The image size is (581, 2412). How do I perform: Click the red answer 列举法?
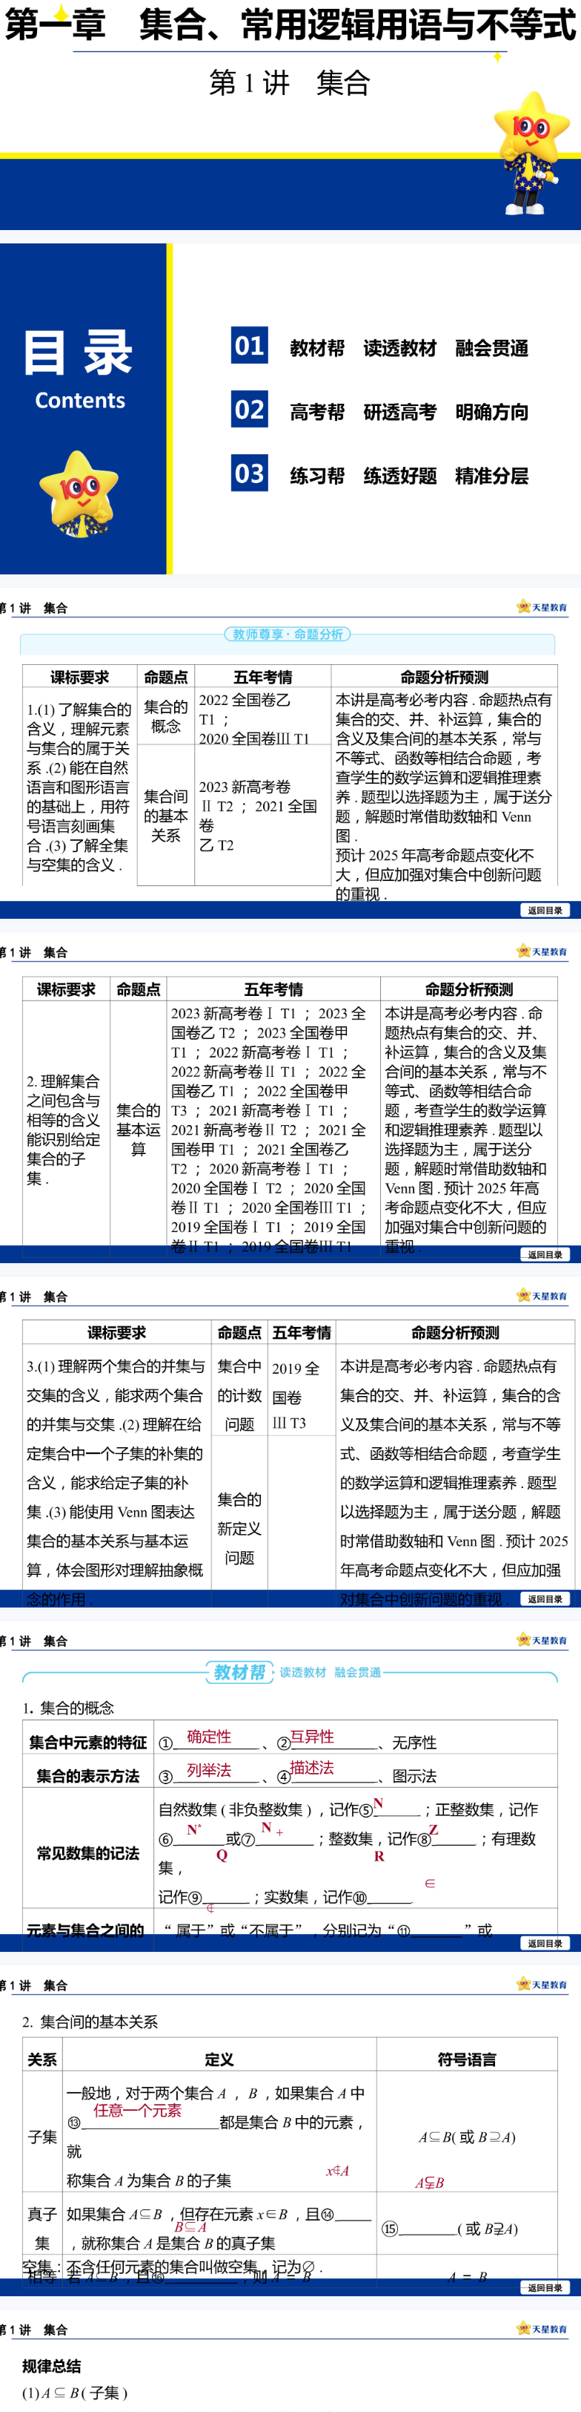209,1771
